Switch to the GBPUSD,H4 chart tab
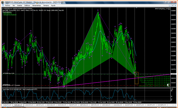The height and width of the screenshot is (108, 178). click(x=84, y=105)
